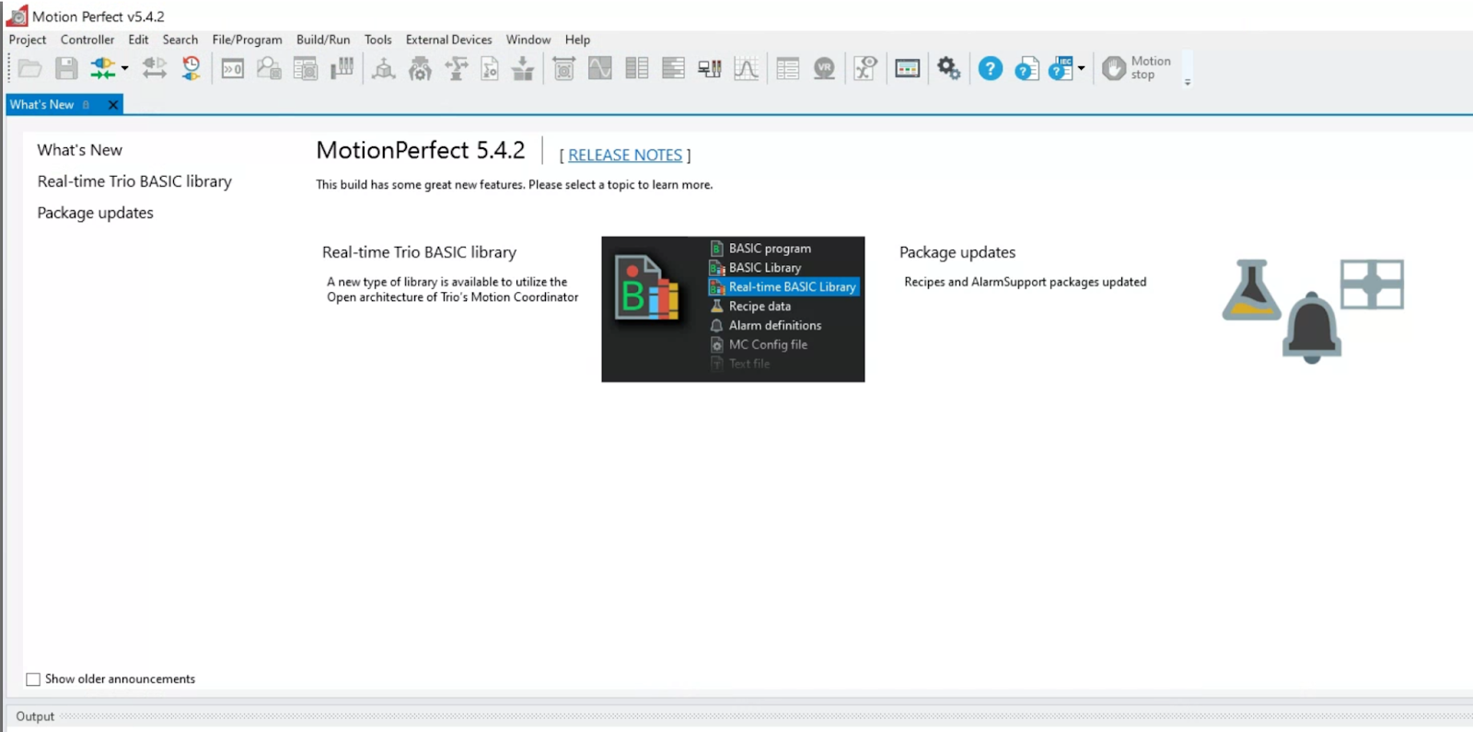Open the oscilloscope waveform tool
Viewport: 1473px width, 732px height.
coord(600,68)
